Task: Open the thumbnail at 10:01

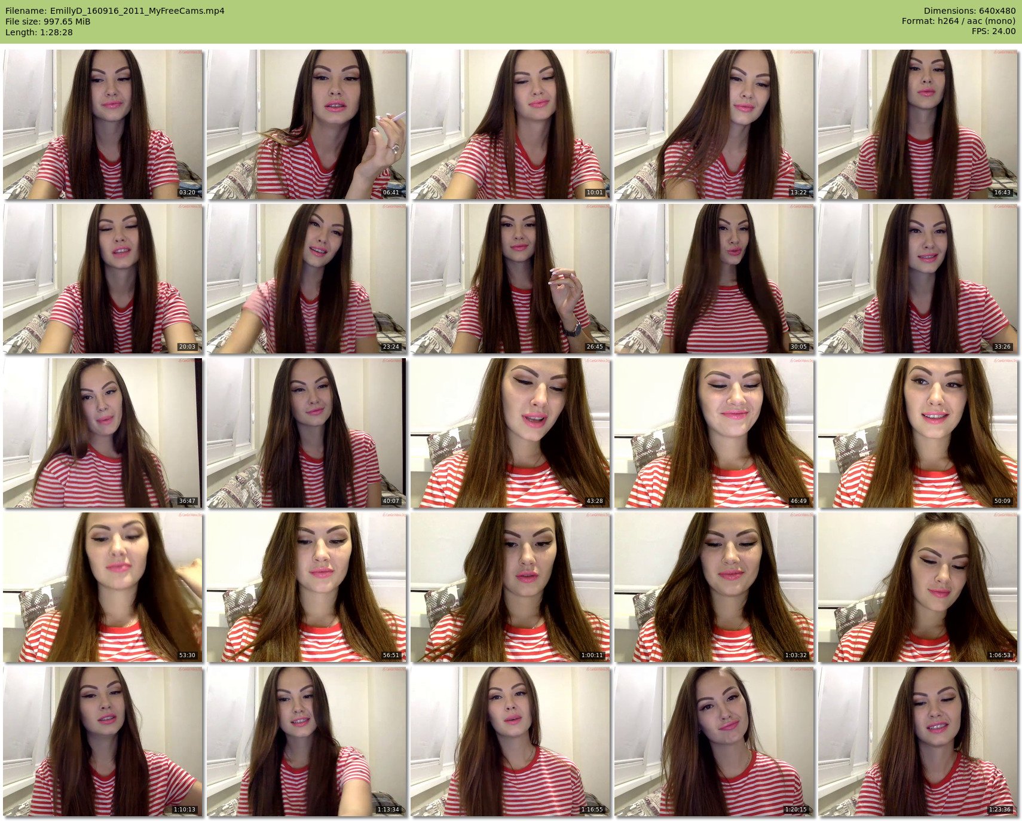Action: pyautogui.click(x=510, y=124)
